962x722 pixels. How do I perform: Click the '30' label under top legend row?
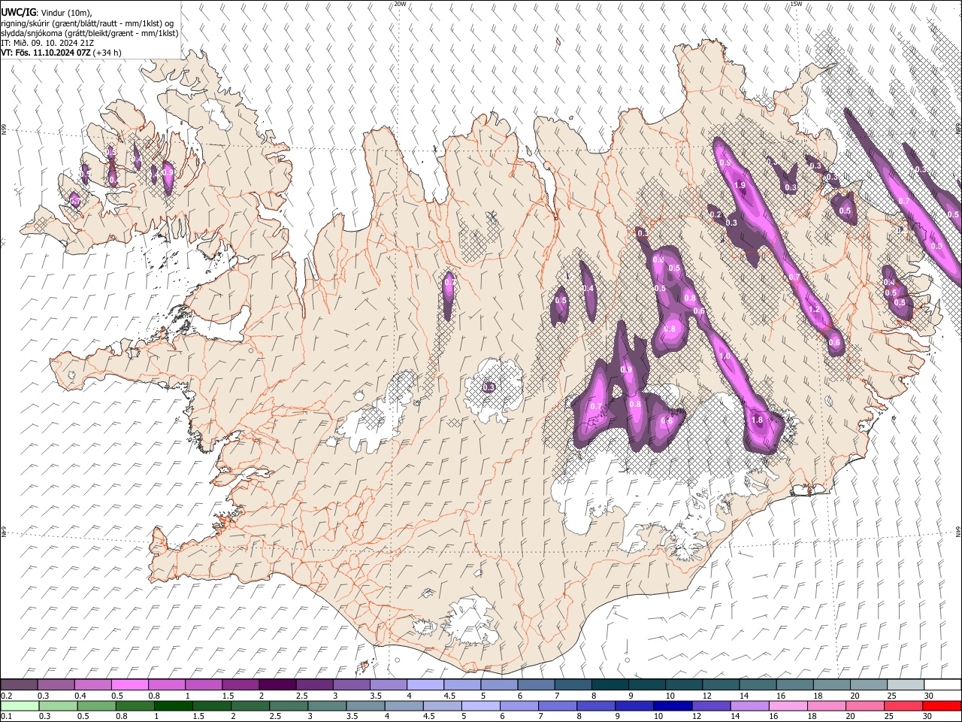[x=928, y=696]
